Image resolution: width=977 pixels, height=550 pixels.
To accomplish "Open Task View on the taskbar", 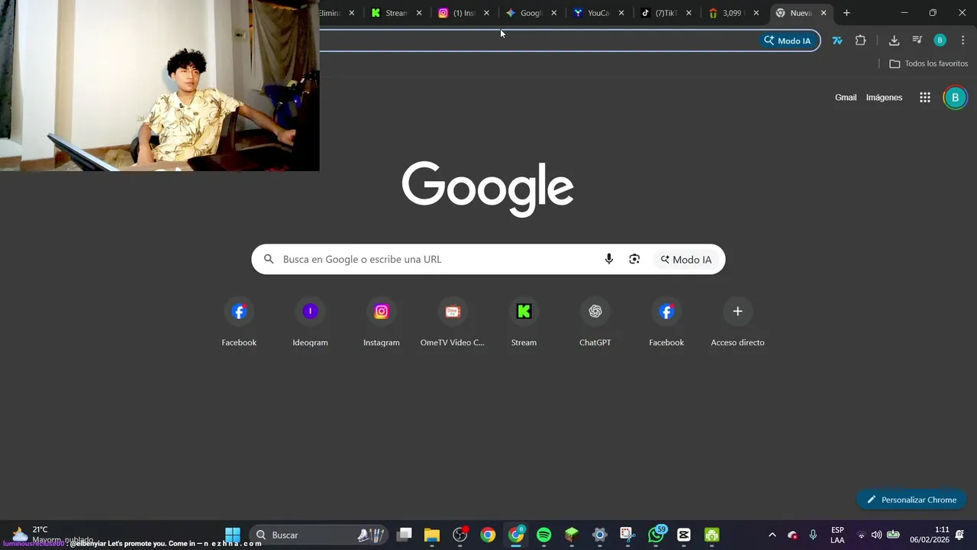I will pyautogui.click(x=405, y=535).
